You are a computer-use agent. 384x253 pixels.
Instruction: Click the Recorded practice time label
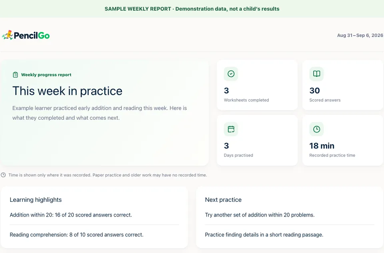[x=332, y=155]
